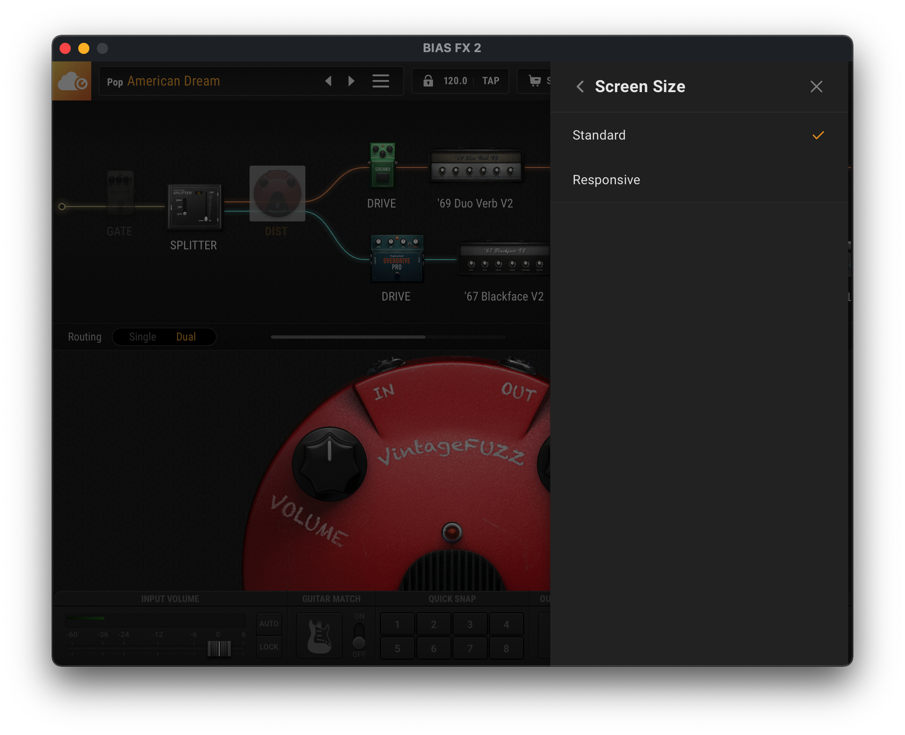The width and height of the screenshot is (905, 735).
Task: Open the preset list hamburger menu
Action: [x=381, y=81]
